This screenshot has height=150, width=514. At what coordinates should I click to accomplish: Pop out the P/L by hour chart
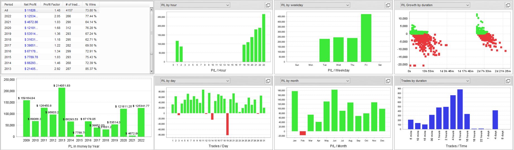point(268,5)
